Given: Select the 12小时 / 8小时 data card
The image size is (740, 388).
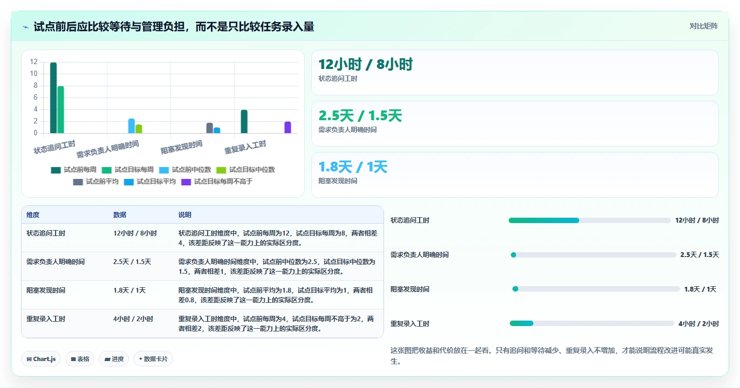Looking at the screenshot, I should 515,73.
